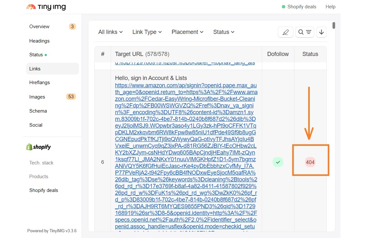
Task: Toggle the Dofollow checkmark for row 6
Action: pos(278,162)
